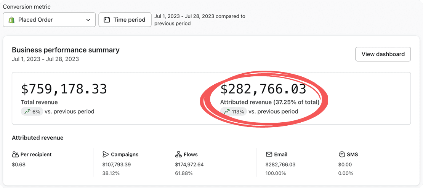423x188 pixels.
Task: Click the Business performance summary heading
Action: tap(66, 50)
